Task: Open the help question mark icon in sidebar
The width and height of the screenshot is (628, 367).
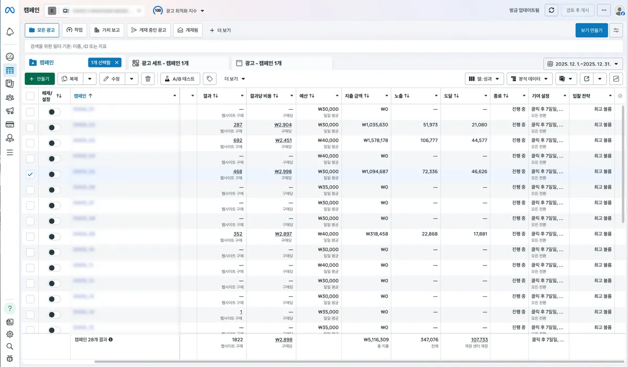Action: coord(9,308)
